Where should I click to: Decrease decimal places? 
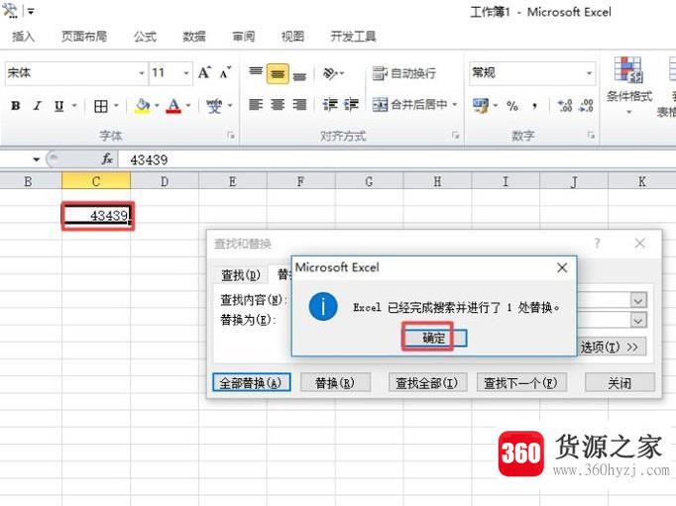(587, 106)
